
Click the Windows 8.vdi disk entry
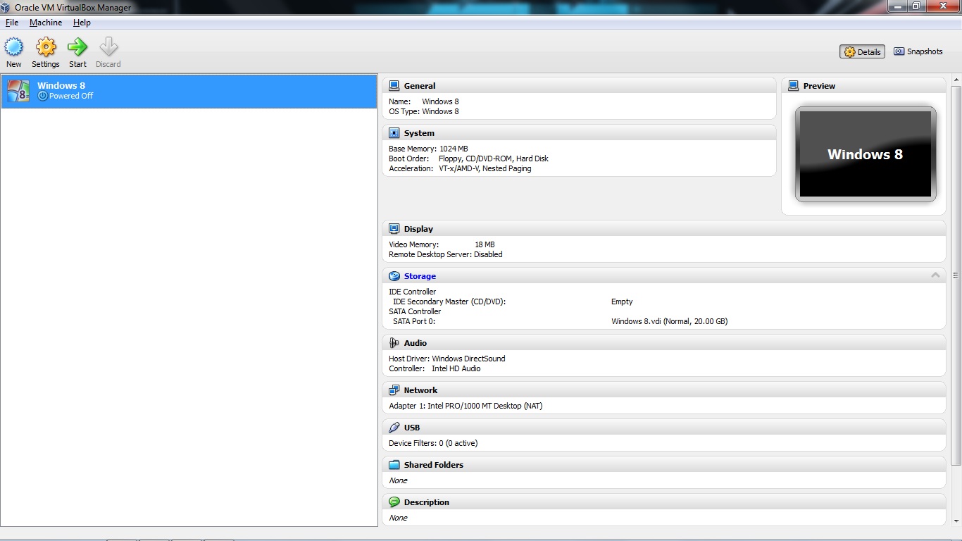coord(669,321)
